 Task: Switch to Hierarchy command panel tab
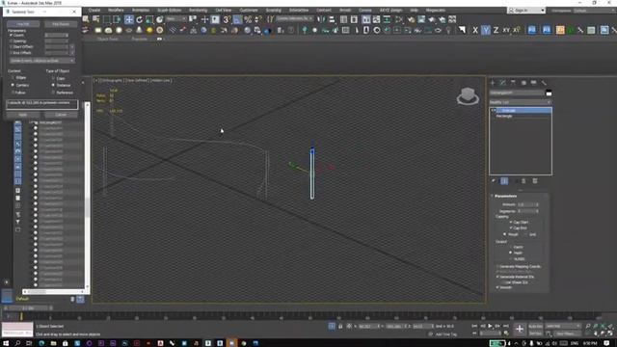(513, 83)
